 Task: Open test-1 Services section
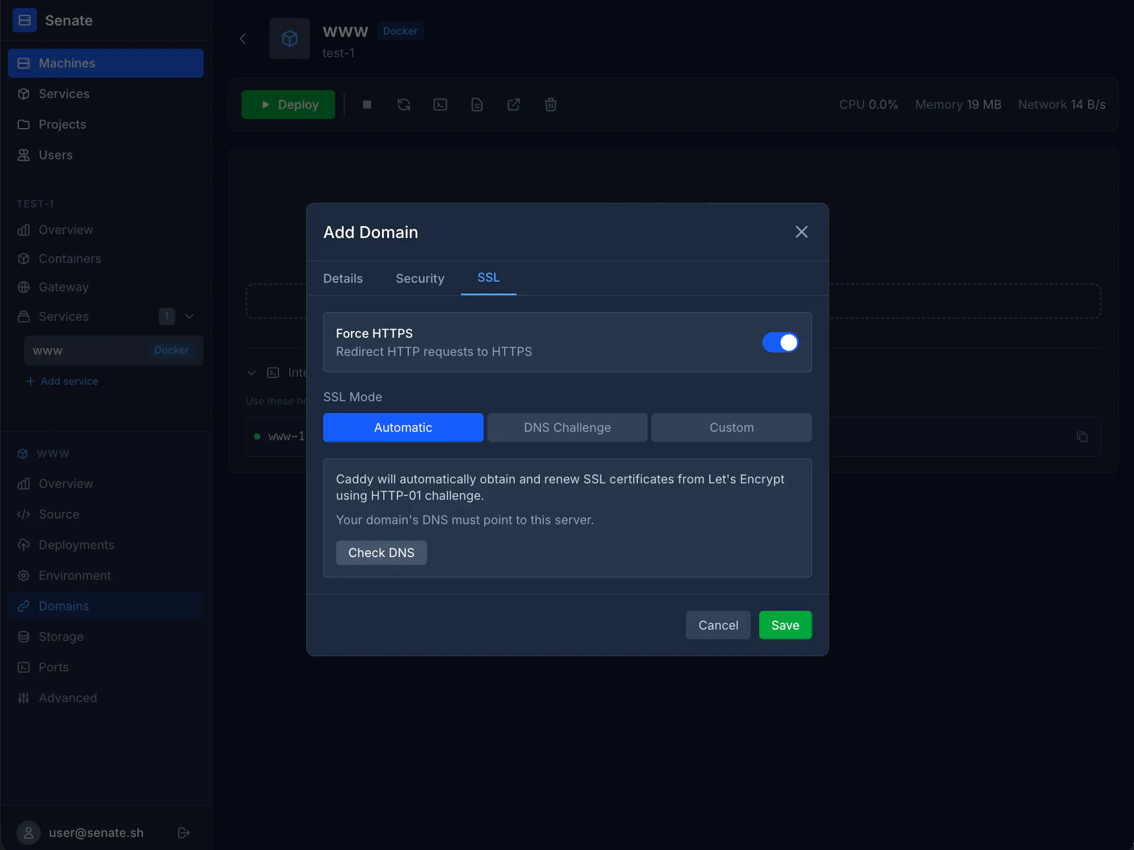[64, 316]
